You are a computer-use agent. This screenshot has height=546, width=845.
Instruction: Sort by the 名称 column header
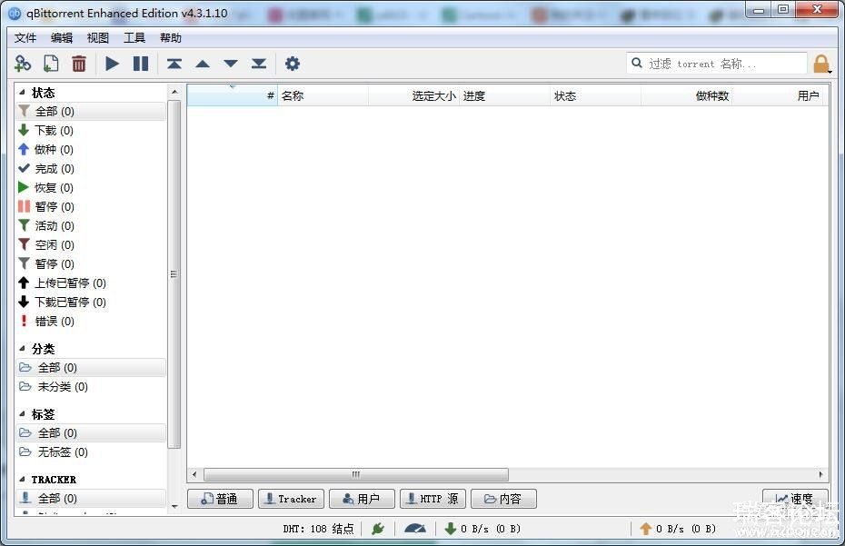[x=323, y=95]
